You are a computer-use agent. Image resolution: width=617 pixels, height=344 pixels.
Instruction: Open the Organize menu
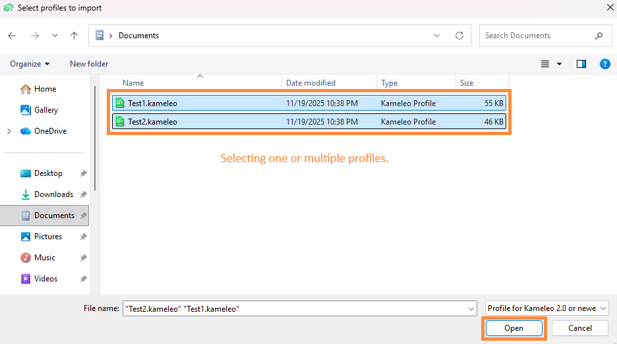point(30,64)
